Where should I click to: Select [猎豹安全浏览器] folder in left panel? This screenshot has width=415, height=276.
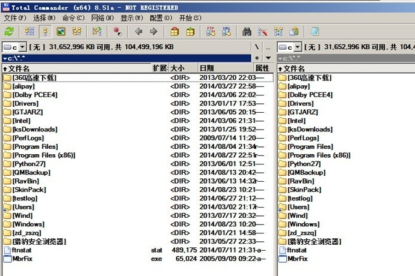(138, 241)
